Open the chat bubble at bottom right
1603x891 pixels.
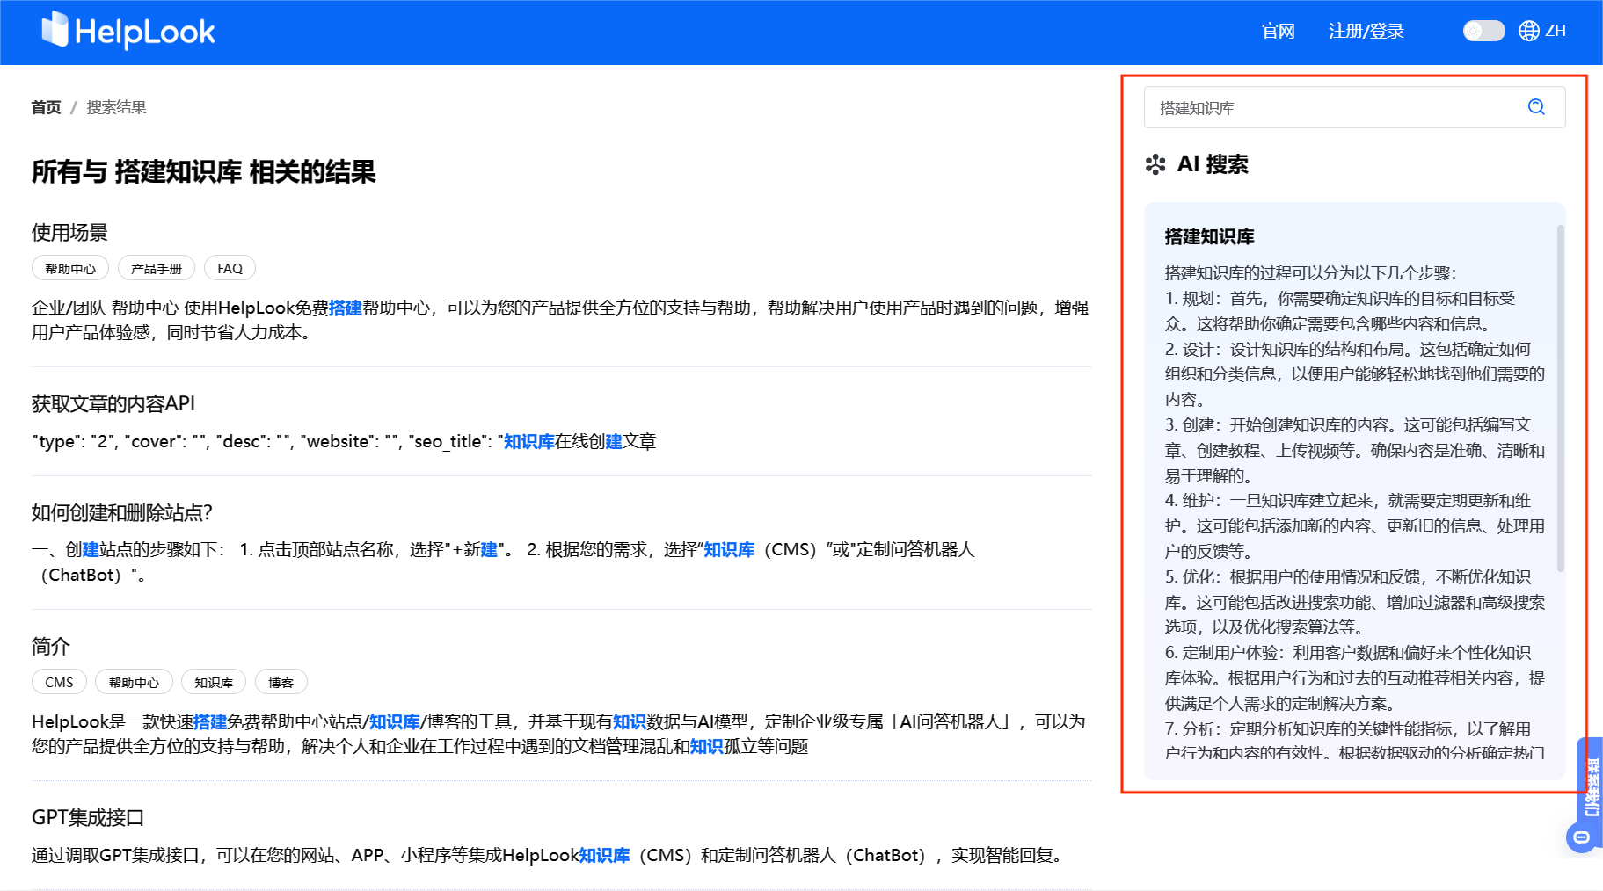tap(1581, 837)
